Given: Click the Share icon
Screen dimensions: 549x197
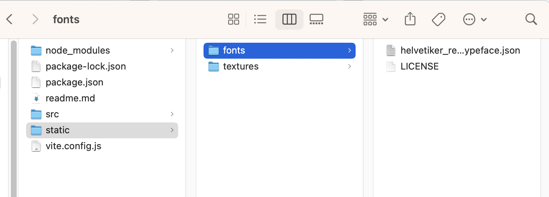Looking at the screenshot, I should (x=410, y=19).
